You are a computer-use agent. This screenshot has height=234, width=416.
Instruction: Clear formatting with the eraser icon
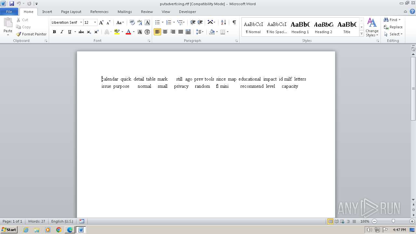coord(132,22)
